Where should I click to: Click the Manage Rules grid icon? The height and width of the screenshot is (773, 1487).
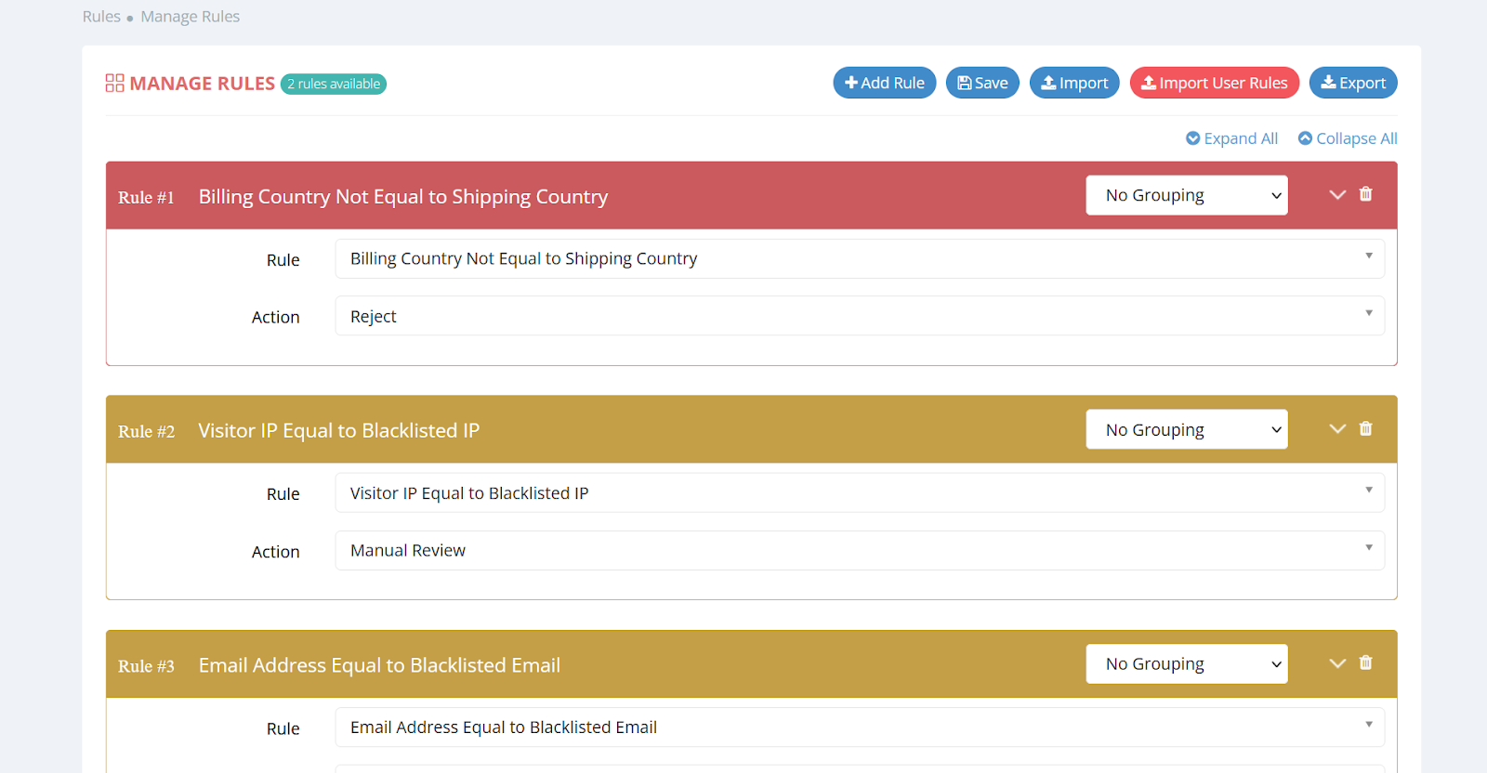point(114,84)
